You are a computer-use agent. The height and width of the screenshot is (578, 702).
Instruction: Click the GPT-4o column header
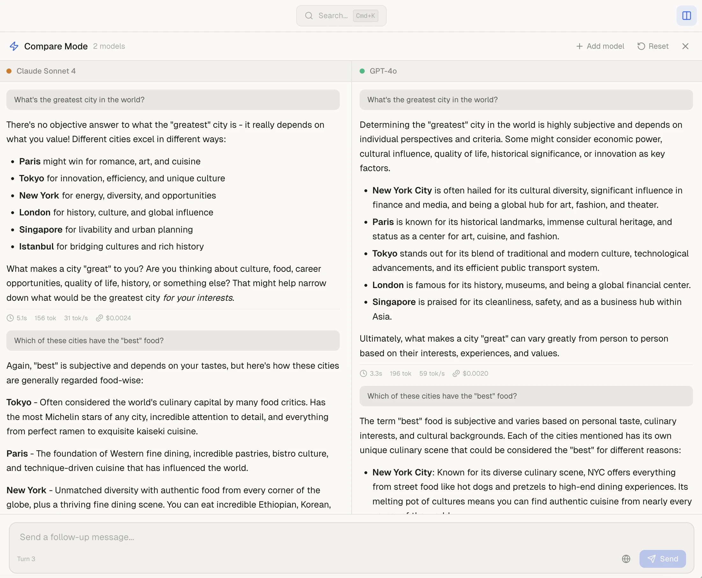click(383, 71)
